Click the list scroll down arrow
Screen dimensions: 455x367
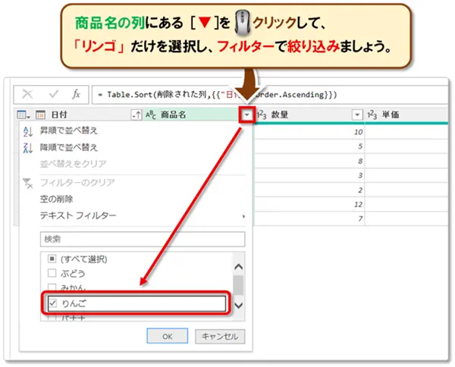coord(239,306)
